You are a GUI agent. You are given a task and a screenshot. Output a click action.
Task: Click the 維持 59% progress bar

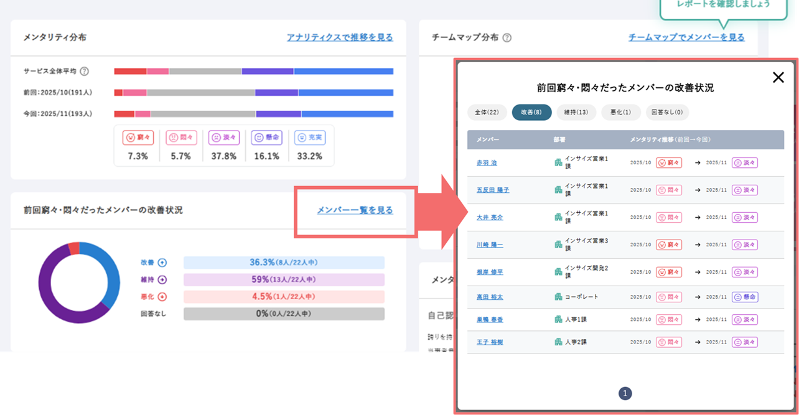click(284, 280)
